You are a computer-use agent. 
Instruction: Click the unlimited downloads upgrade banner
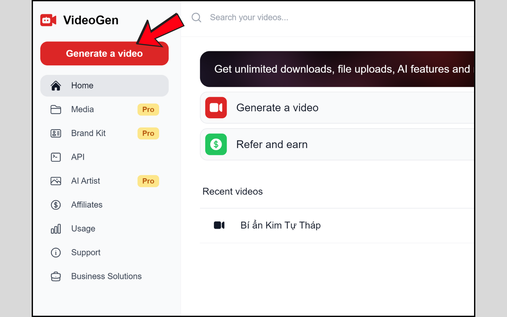click(337, 69)
